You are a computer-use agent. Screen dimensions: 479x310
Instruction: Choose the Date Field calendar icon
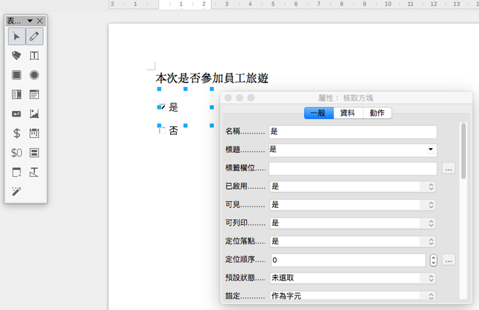pos(34,133)
